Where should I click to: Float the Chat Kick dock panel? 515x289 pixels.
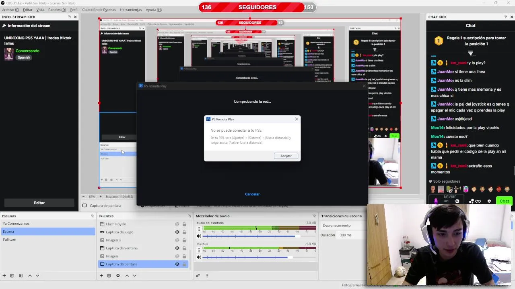506,17
